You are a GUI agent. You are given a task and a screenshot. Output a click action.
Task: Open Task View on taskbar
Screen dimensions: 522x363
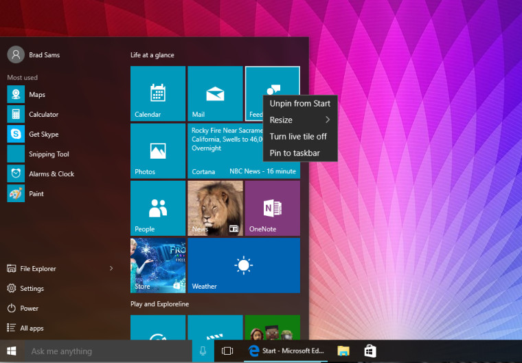click(x=227, y=351)
